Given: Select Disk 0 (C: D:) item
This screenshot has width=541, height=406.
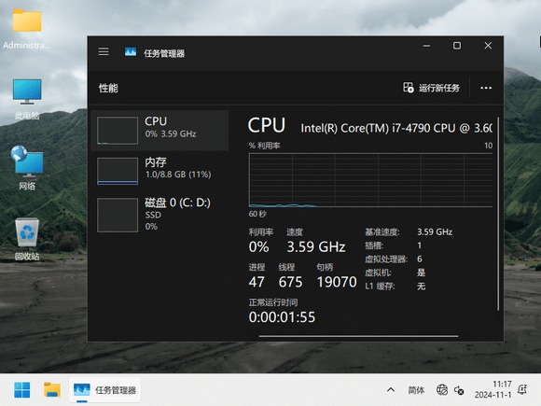Looking at the screenshot, I should click(x=160, y=215).
